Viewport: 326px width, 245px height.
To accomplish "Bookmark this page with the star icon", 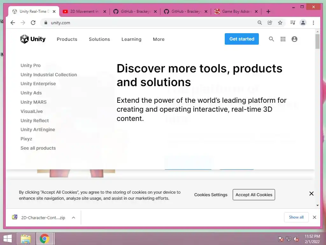I will coord(280,23).
